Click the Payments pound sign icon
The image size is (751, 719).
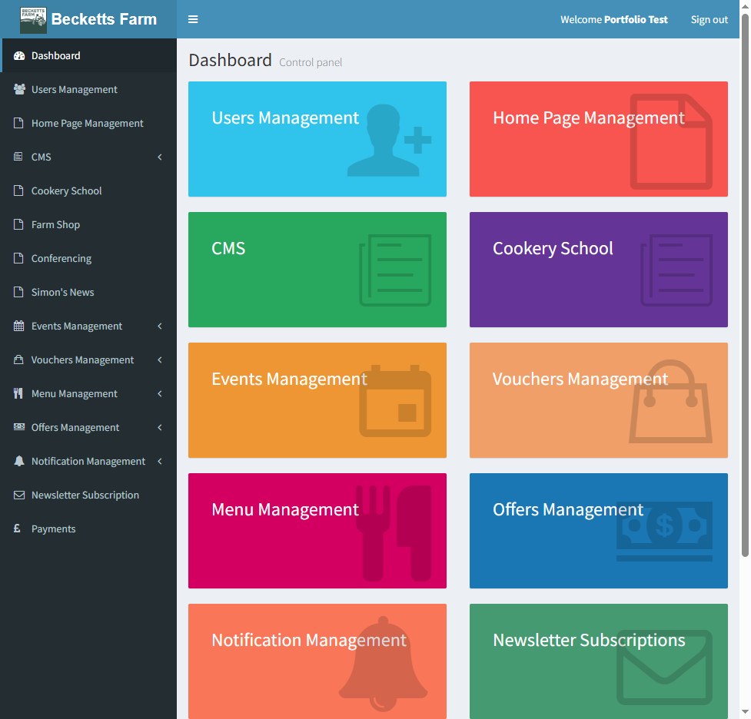click(x=17, y=528)
